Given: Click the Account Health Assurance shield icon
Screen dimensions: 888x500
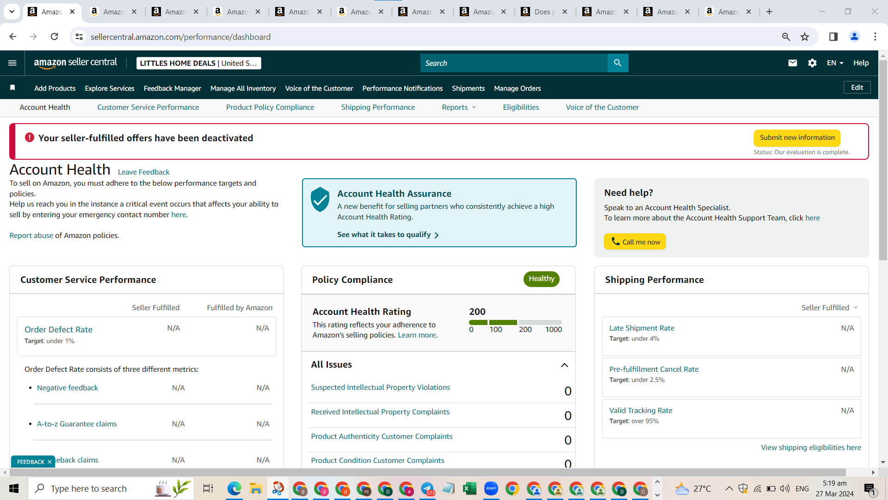Looking at the screenshot, I should click(x=320, y=200).
